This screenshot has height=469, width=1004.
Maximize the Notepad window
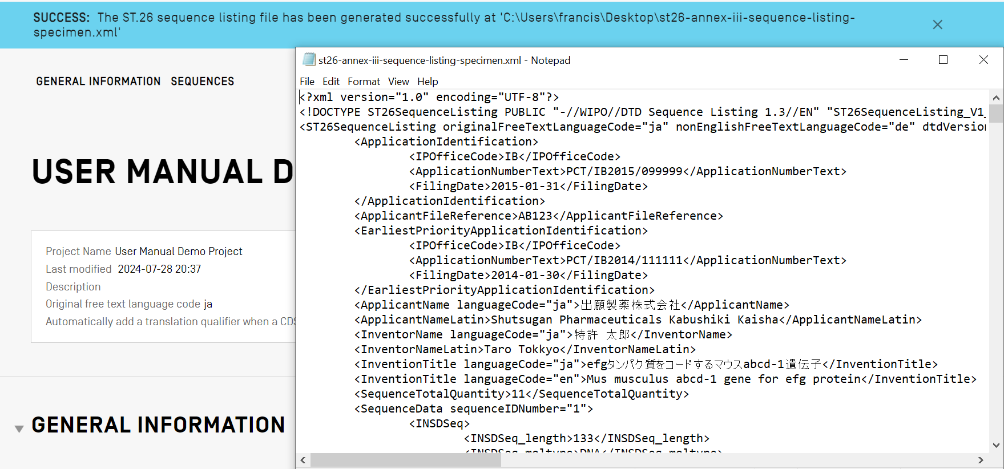click(943, 60)
